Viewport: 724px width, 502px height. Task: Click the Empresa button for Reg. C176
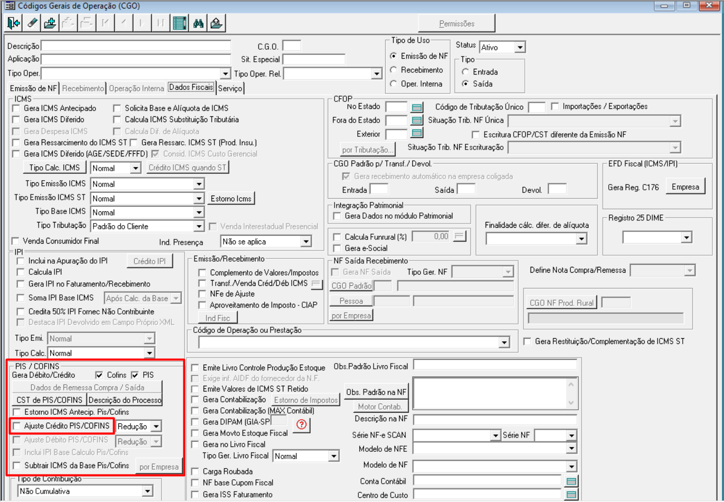click(685, 187)
